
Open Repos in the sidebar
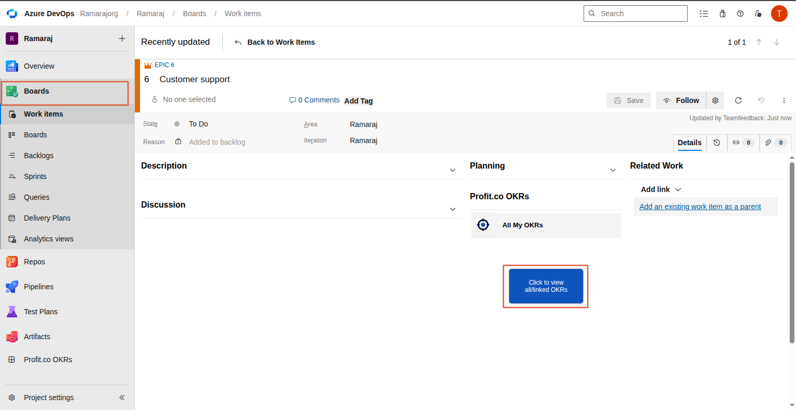coord(67,262)
